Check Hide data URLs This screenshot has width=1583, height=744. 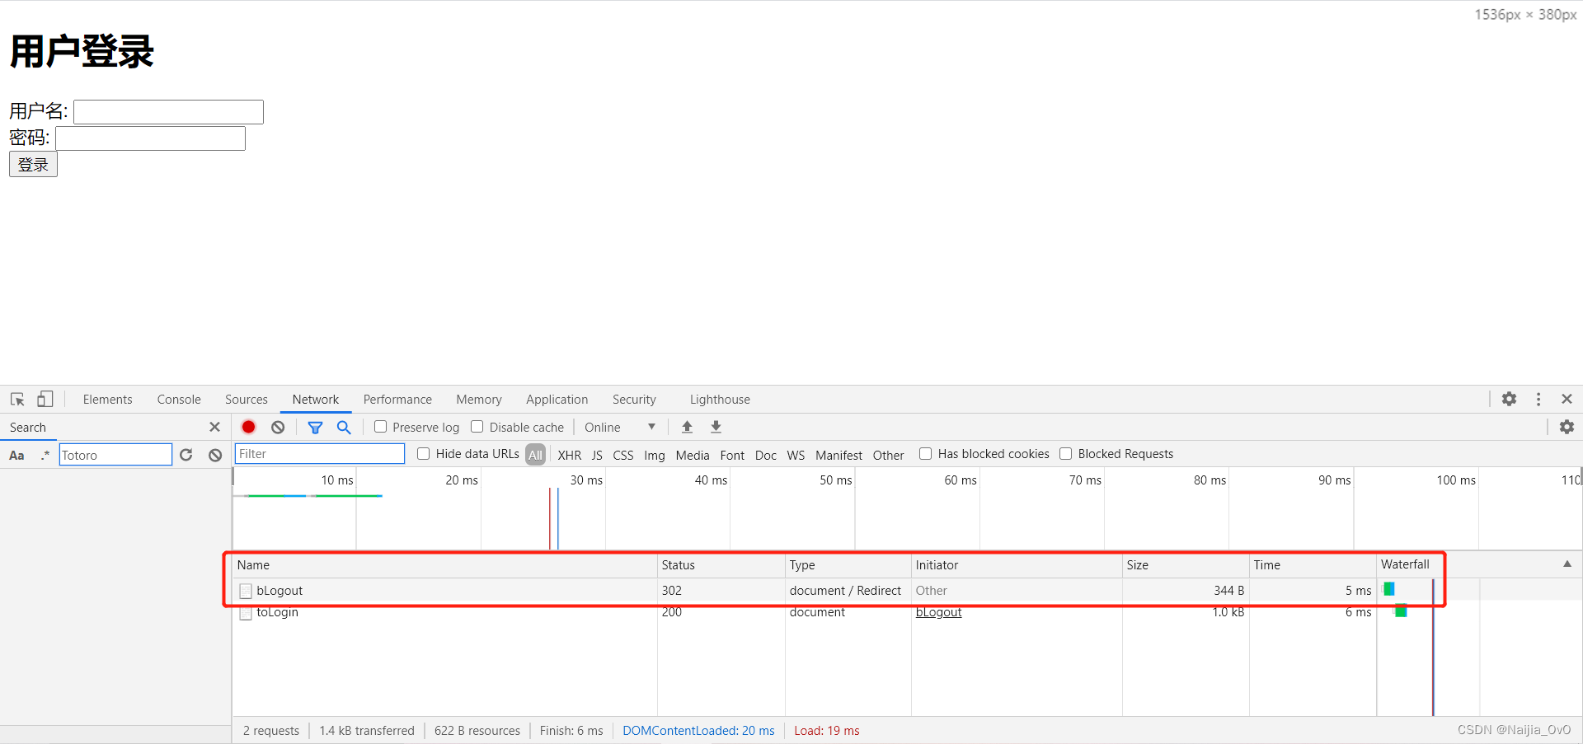coord(423,454)
